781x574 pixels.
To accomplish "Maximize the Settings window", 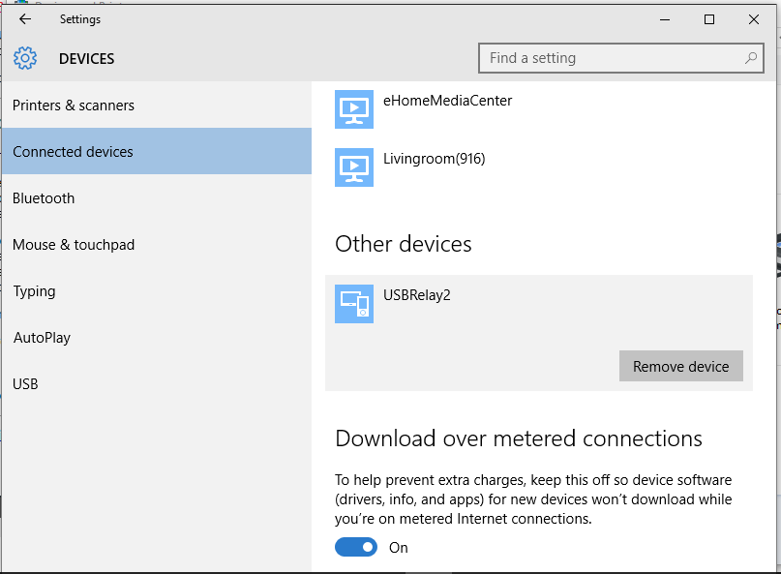I will pyautogui.click(x=709, y=19).
